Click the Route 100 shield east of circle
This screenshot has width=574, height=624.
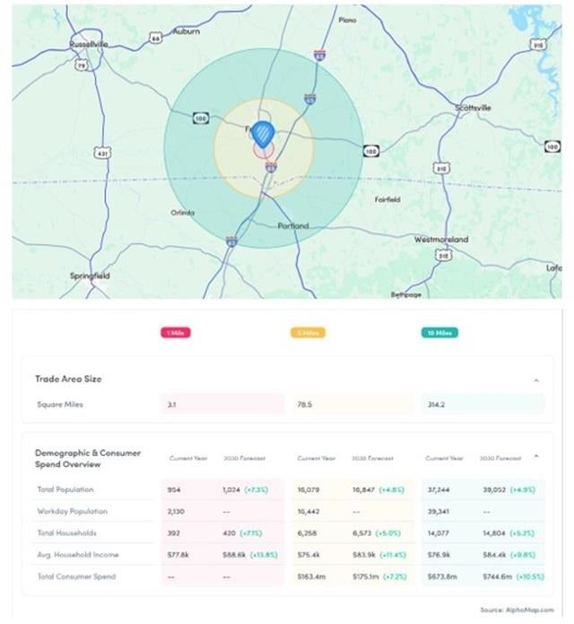(x=371, y=151)
